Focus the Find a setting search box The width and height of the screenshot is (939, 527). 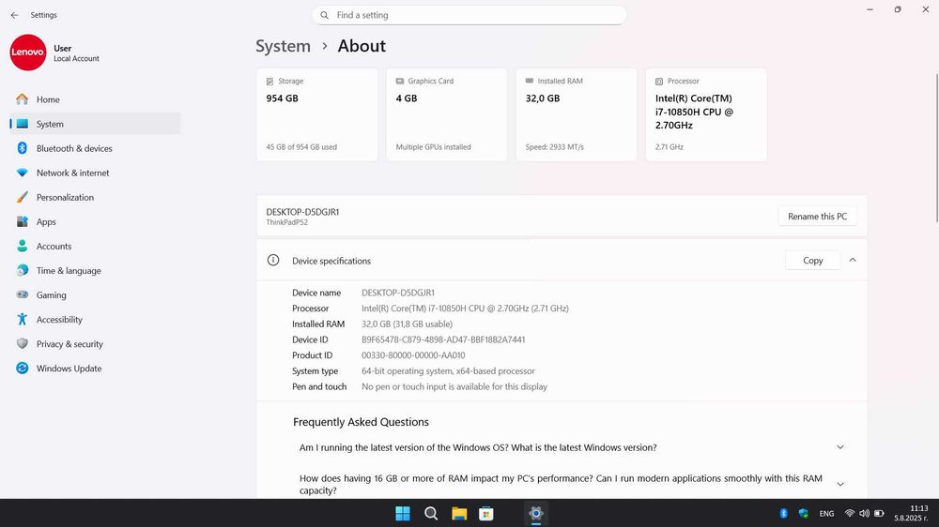(x=469, y=15)
